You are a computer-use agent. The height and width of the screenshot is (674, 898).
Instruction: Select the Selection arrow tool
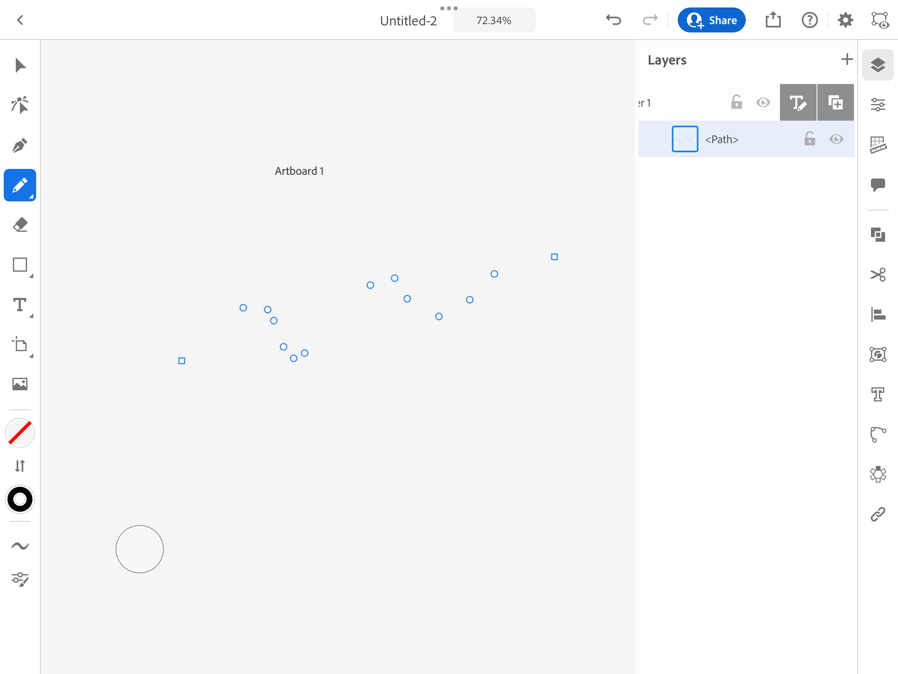(20, 65)
